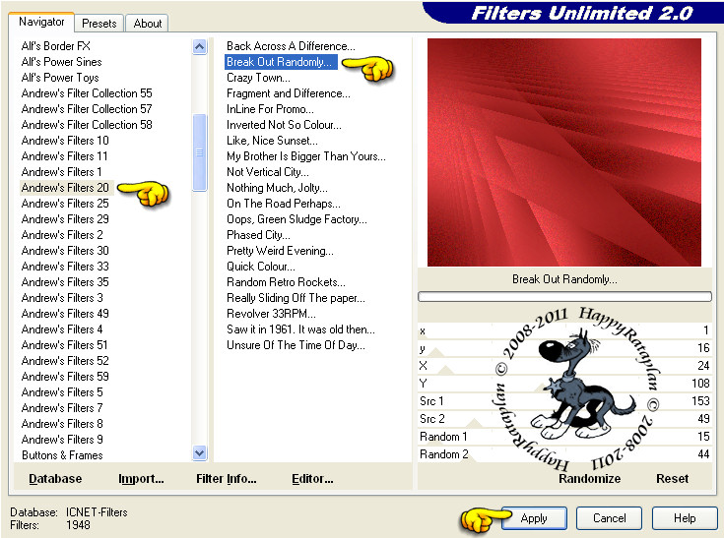Choose Revolver 33RPM... filter
The width and height of the screenshot is (724, 538).
[271, 314]
